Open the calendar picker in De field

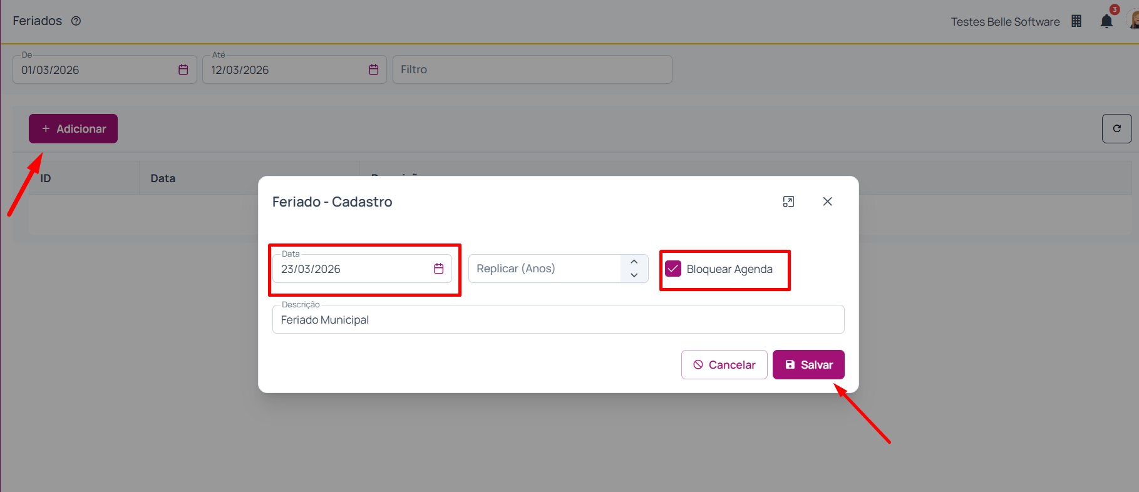183,69
